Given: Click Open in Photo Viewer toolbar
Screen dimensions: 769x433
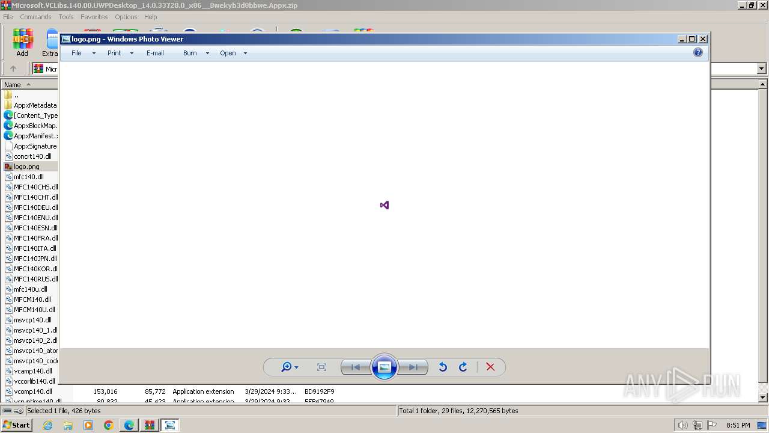Looking at the screenshot, I should coord(228,53).
